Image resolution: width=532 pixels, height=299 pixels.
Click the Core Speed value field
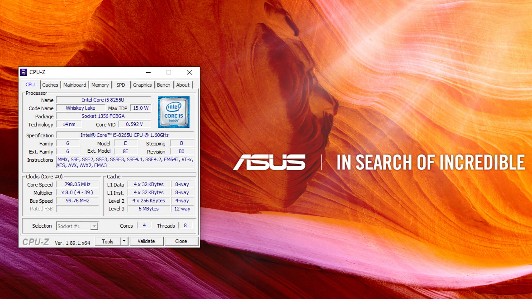point(77,185)
